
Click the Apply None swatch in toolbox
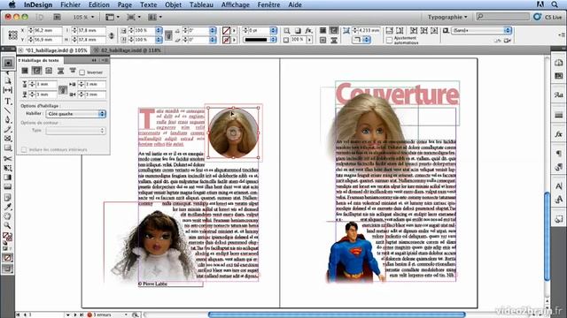click(8, 257)
